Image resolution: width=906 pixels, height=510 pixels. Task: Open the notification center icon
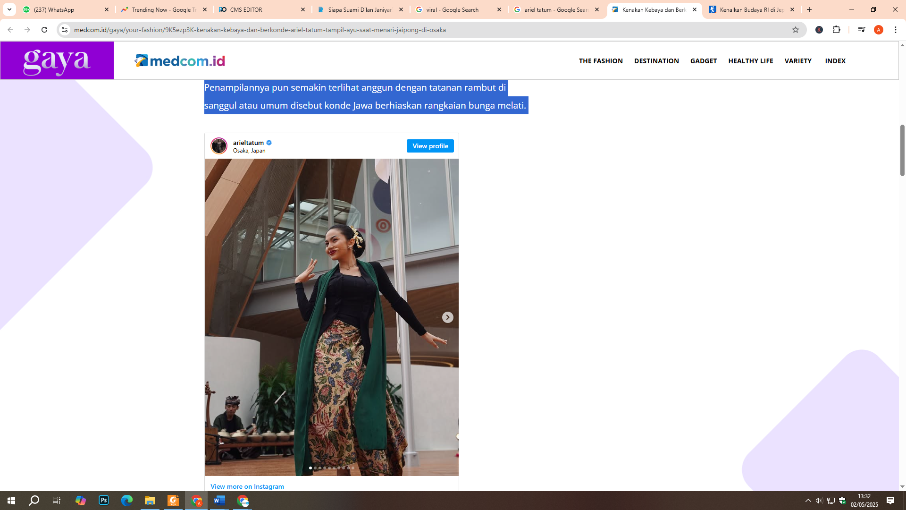coord(890,501)
